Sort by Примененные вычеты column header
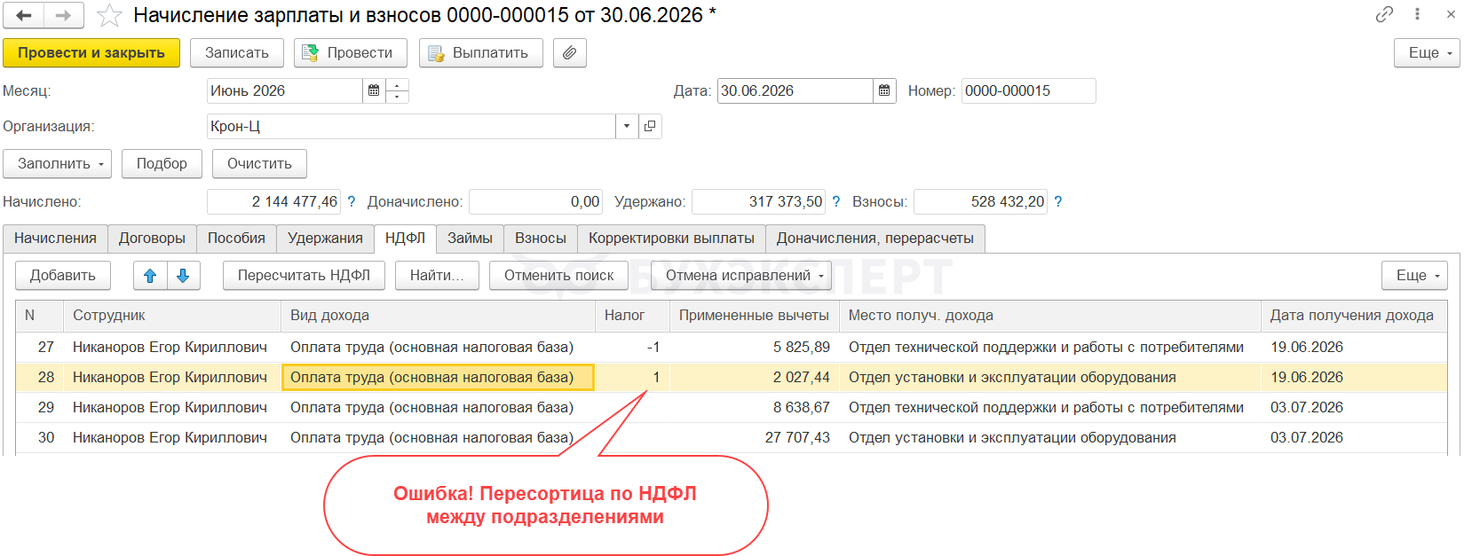This screenshot has width=1464, height=556. pyautogui.click(x=754, y=316)
